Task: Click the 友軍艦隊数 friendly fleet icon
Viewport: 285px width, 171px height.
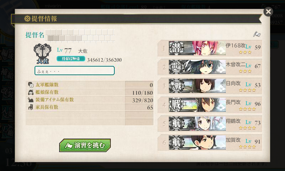Action: 31,85
